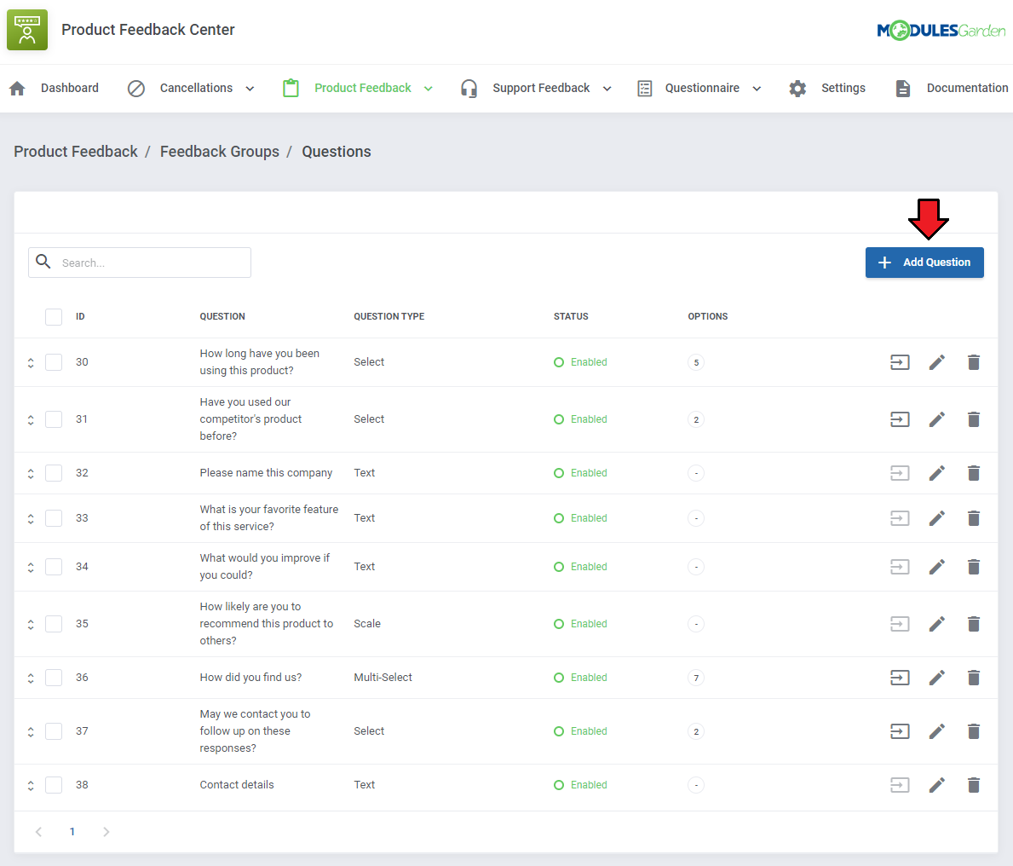Open the Questionnaire menu
The width and height of the screenshot is (1013, 866).
[702, 88]
